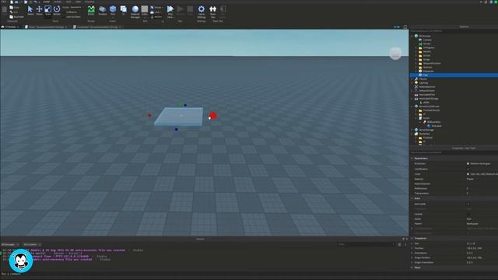
Task: Click the Copy button
Action: coord(14,8)
